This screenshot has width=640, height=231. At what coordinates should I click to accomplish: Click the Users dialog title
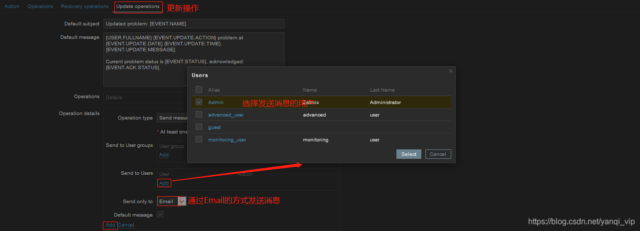(200, 75)
